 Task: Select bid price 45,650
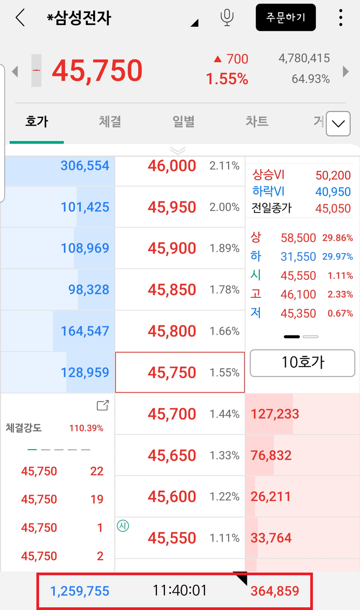point(180,455)
